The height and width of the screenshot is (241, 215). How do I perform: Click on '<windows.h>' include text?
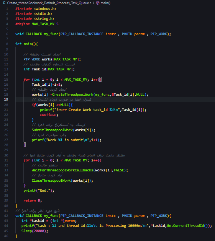pyautogui.click(x=45, y=9)
